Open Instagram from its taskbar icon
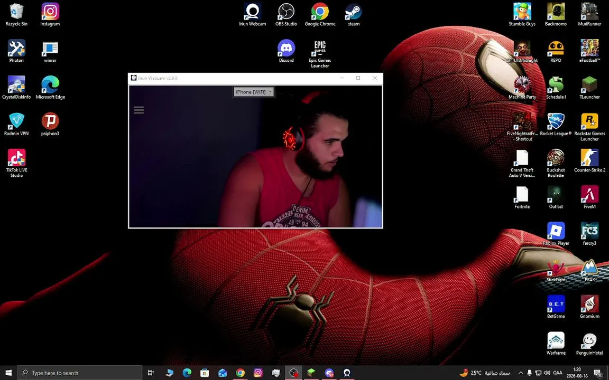Image resolution: width=609 pixels, height=380 pixels. (258, 373)
